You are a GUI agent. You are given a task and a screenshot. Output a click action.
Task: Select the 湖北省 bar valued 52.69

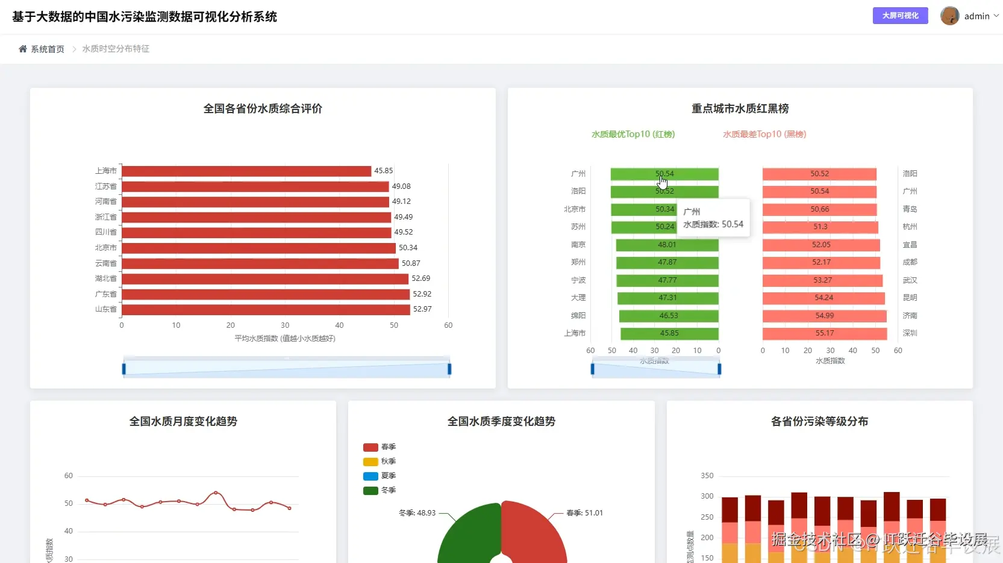coord(265,278)
